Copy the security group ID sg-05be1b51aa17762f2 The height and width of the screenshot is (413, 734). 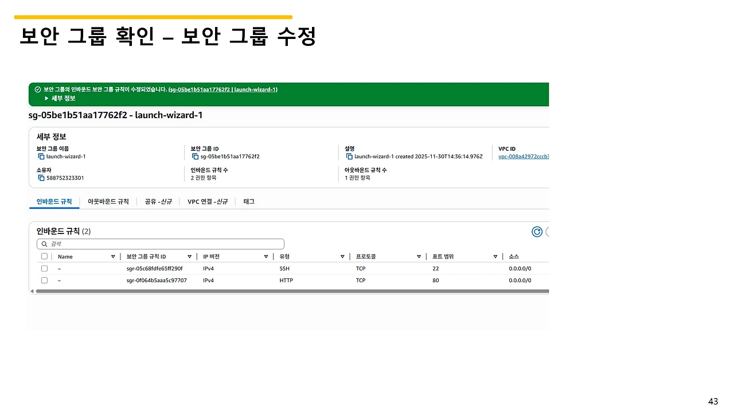point(194,156)
